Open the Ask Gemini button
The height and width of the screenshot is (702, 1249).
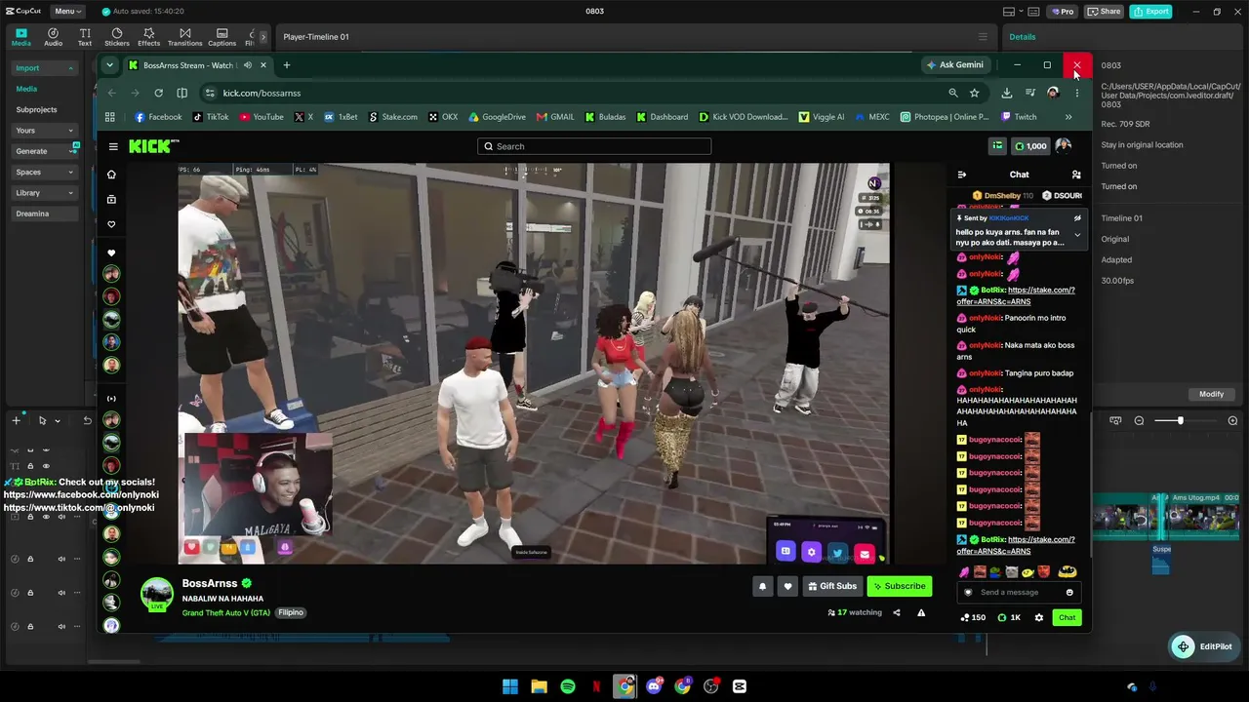pos(954,65)
